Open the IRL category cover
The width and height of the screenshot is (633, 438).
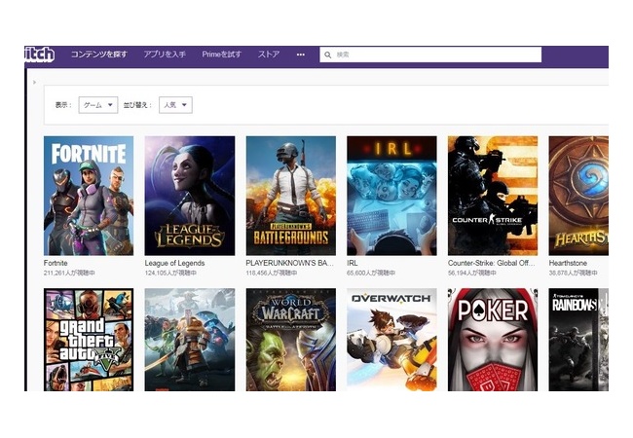click(391, 196)
